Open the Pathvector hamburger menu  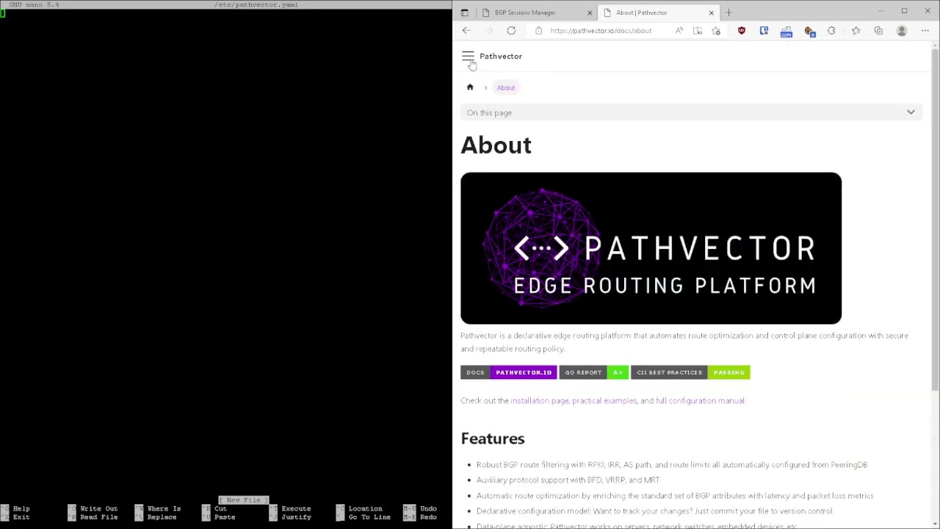pyautogui.click(x=468, y=56)
